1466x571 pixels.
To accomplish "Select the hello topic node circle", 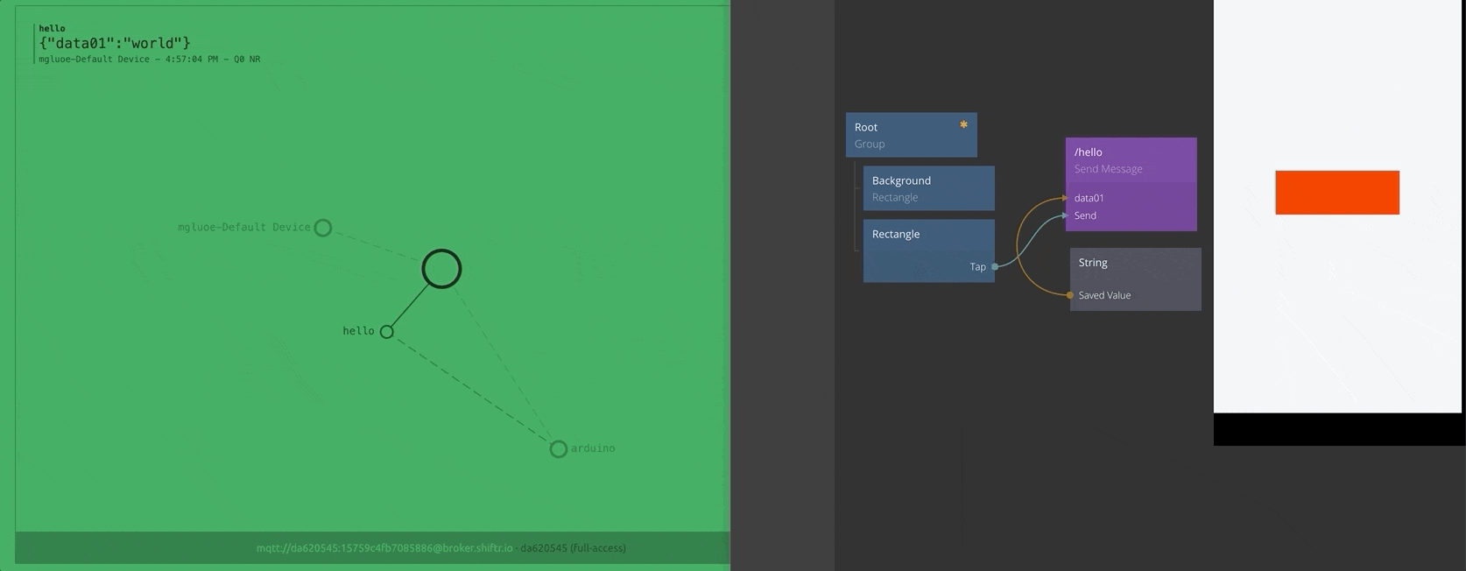I will click(x=386, y=332).
